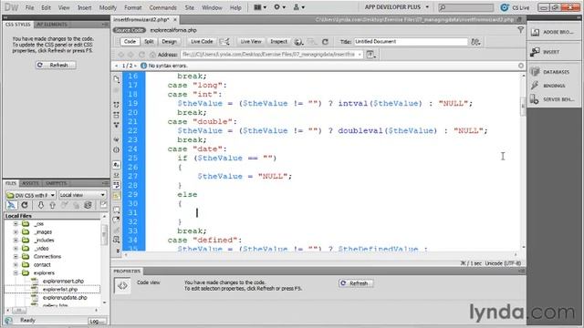Click the browser home icon beside Address
584x328 pixels.
click(x=152, y=55)
